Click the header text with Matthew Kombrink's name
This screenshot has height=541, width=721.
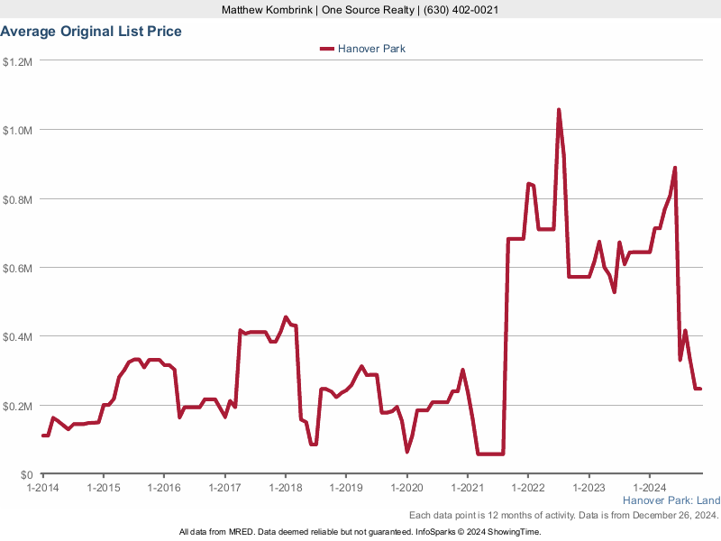click(x=360, y=10)
